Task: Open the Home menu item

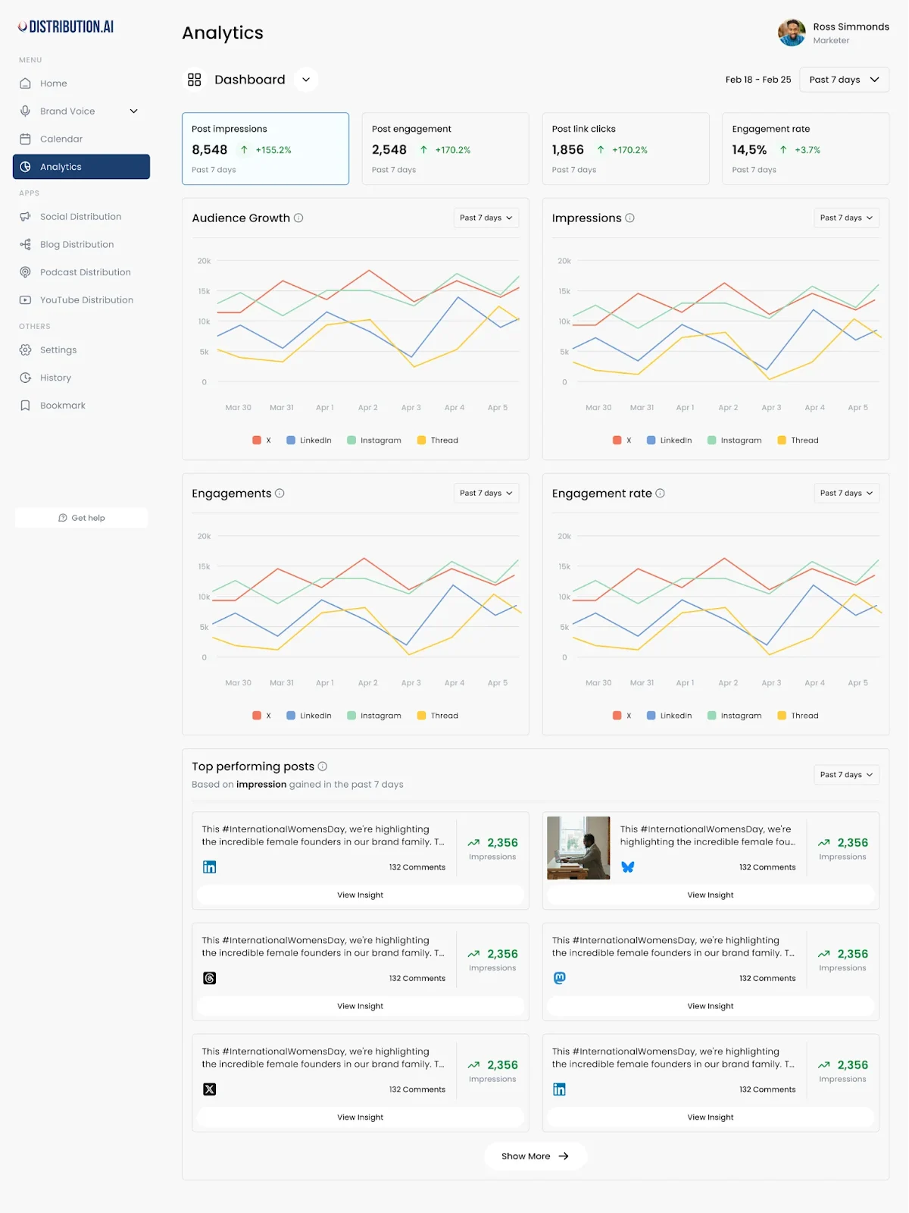Action: pyautogui.click(x=81, y=83)
